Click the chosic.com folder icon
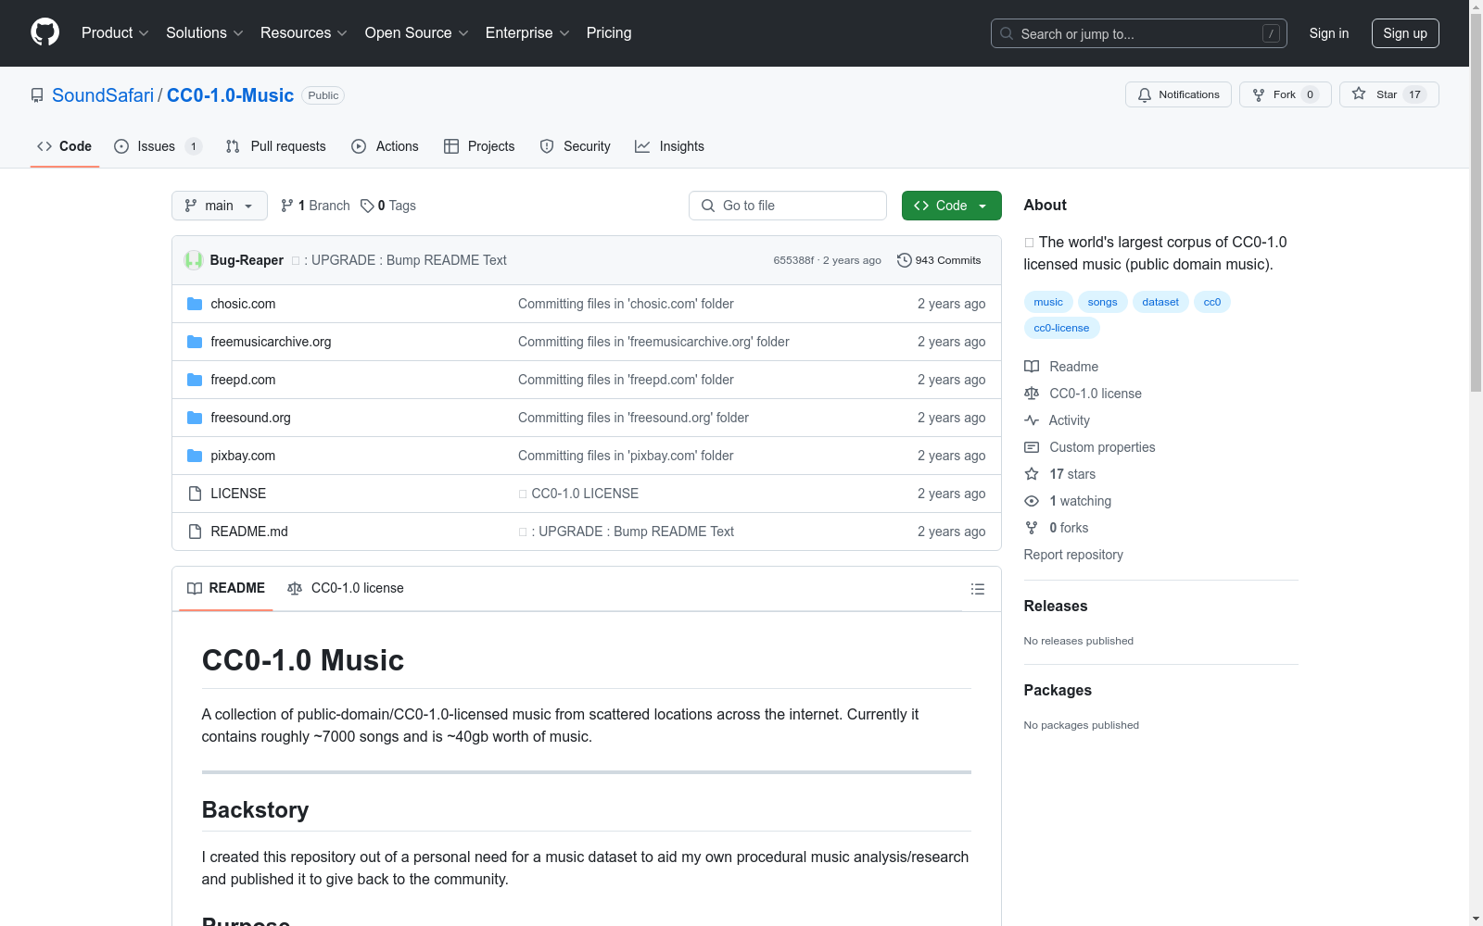The image size is (1483, 926). pos(195,304)
